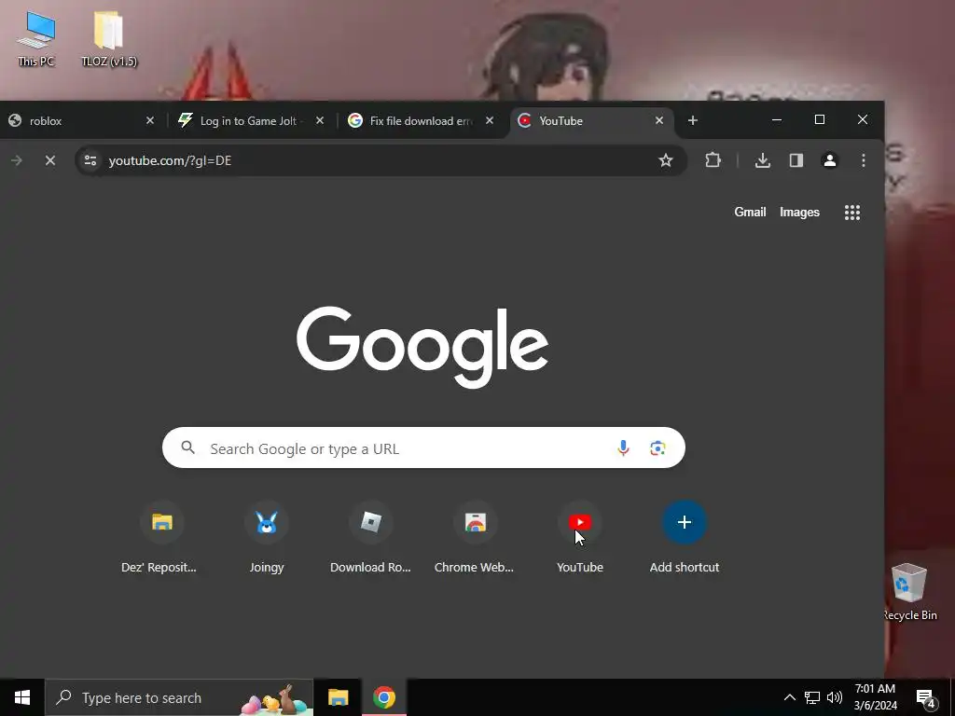Open the YouTube shortcut tile
This screenshot has height=716, width=955.
(580, 537)
